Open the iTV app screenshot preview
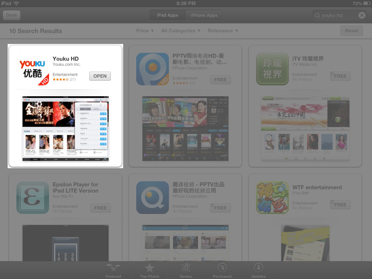 pyautogui.click(x=305, y=129)
